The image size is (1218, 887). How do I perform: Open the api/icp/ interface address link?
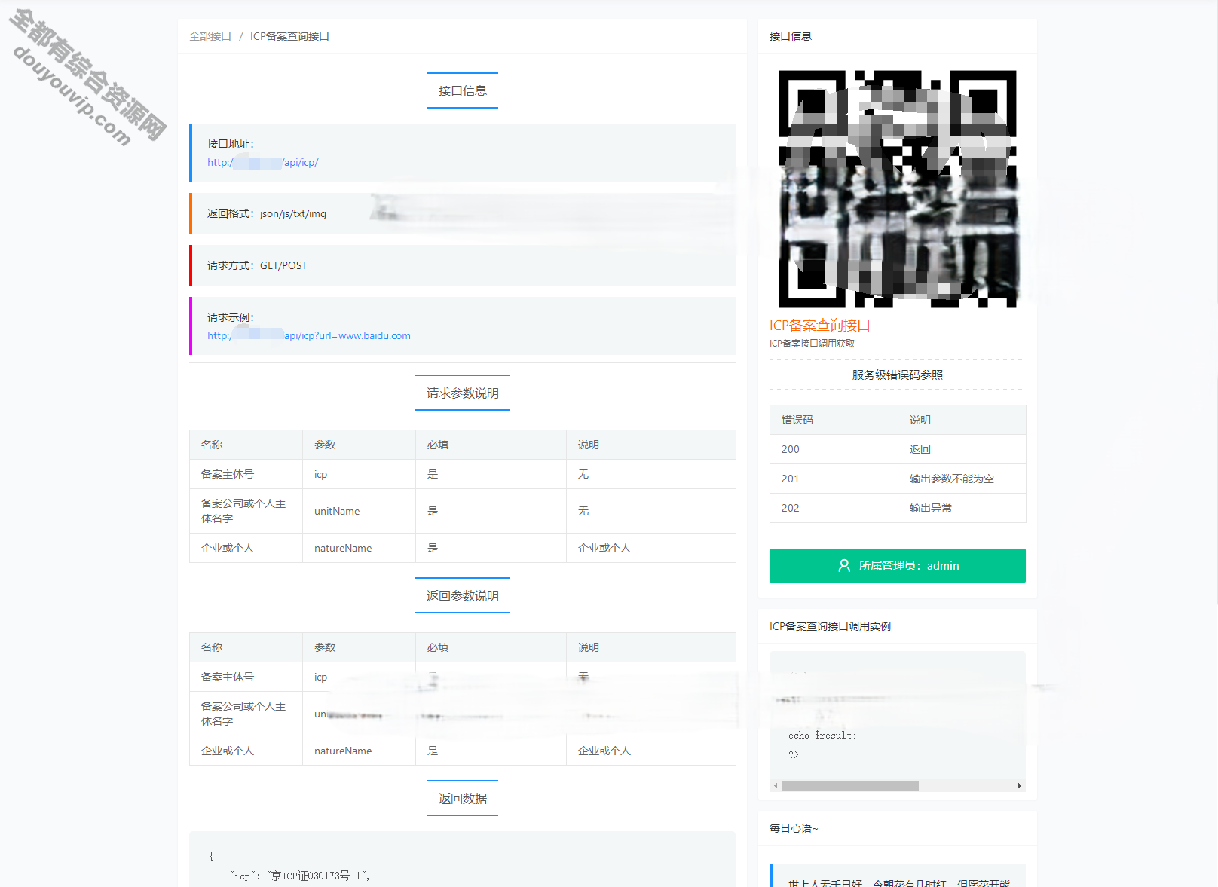263,162
